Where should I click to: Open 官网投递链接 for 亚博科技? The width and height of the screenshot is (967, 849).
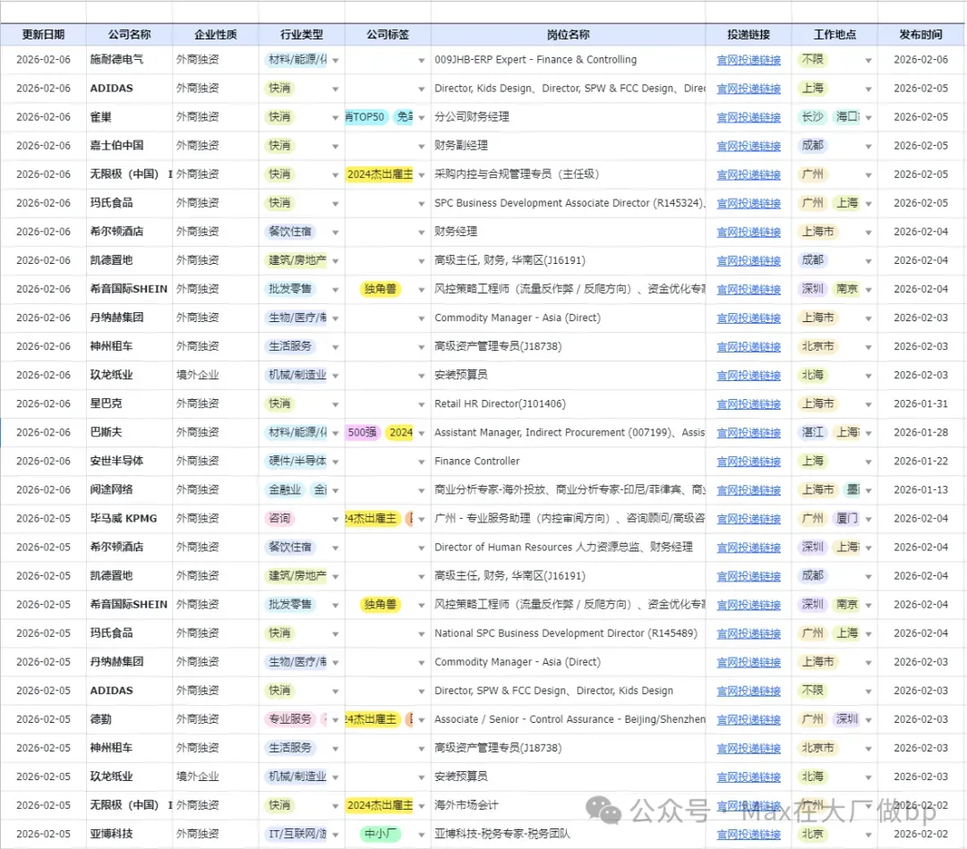pyautogui.click(x=748, y=835)
